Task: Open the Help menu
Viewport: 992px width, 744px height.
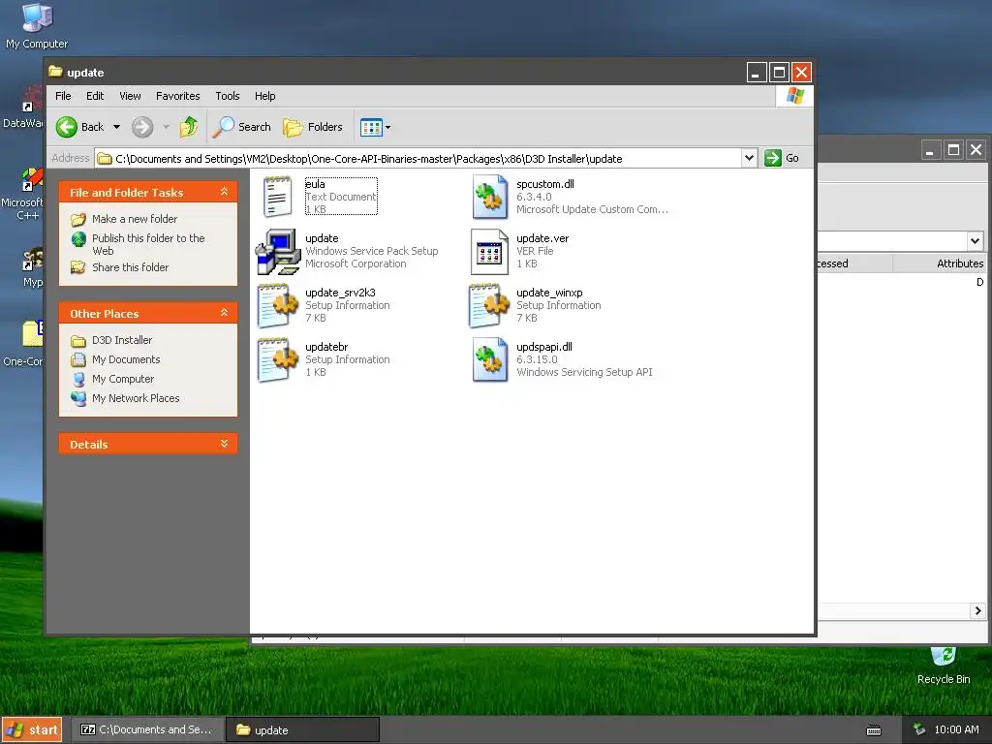Action: coord(265,96)
